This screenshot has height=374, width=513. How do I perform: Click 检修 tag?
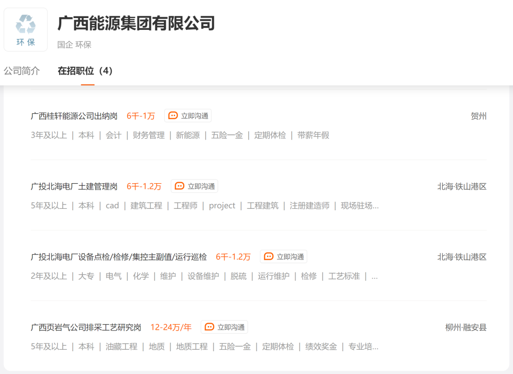pyautogui.click(x=309, y=276)
